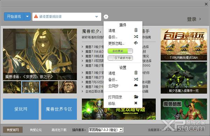
Task: Select 打开目录 menu entry
Action: [115, 97]
